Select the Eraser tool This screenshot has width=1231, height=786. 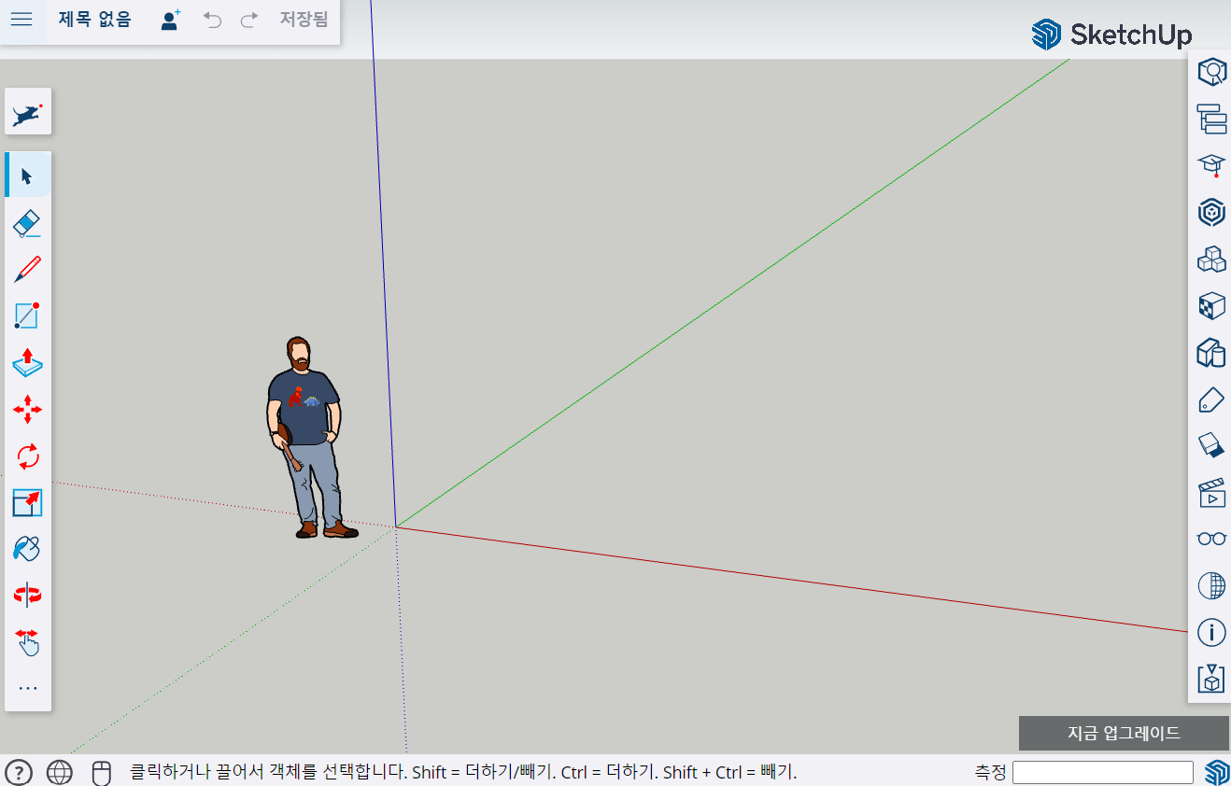pyautogui.click(x=27, y=222)
